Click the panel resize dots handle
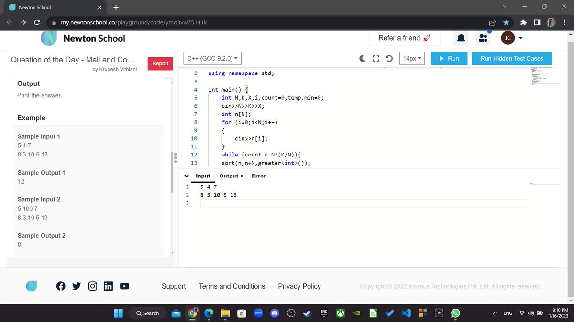574x322 pixels. 176,157
